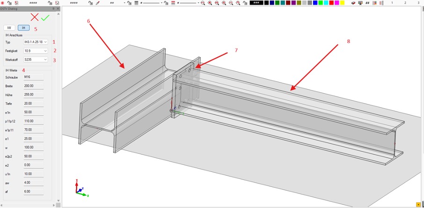Image resolution: width=424 pixels, height=208 pixels.
Task: Click the red X cancel icon
Action: (34, 17)
